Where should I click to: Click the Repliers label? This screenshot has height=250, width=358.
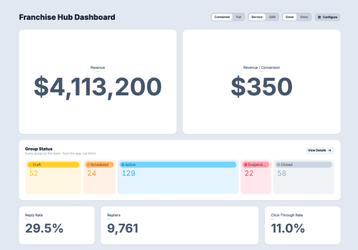pos(114,215)
